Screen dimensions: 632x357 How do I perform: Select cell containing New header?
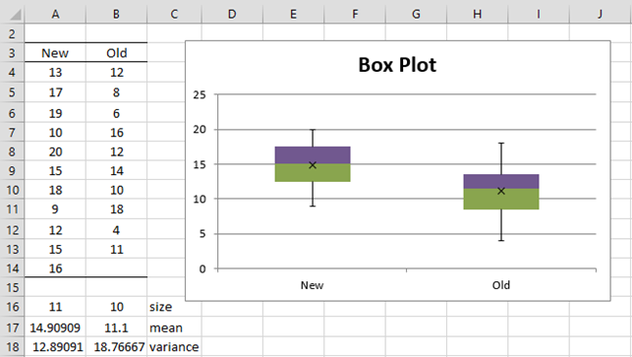55,53
